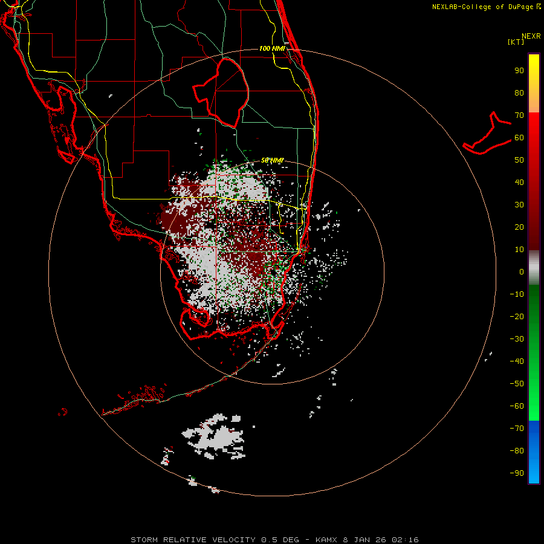
Task: Click the -20 scale value
Action: (517, 316)
